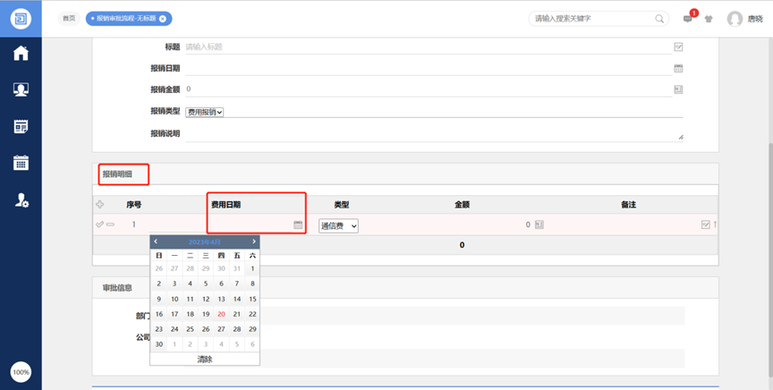Click the 审批信息 section header
The width and height of the screenshot is (773, 390).
(117, 288)
